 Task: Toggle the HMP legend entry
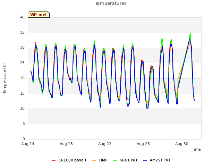pyautogui.click(x=100, y=160)
